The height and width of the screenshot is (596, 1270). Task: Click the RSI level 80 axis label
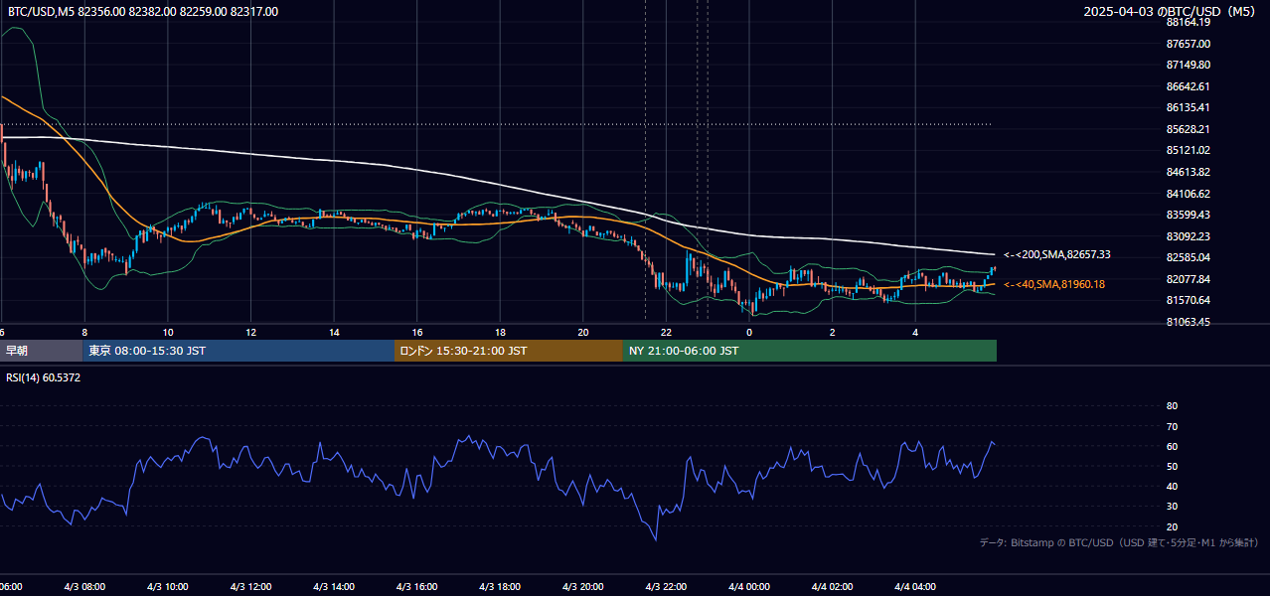tap(1172, 406)
